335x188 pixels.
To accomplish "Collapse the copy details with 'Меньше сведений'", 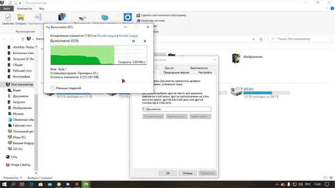I will 66,88.
